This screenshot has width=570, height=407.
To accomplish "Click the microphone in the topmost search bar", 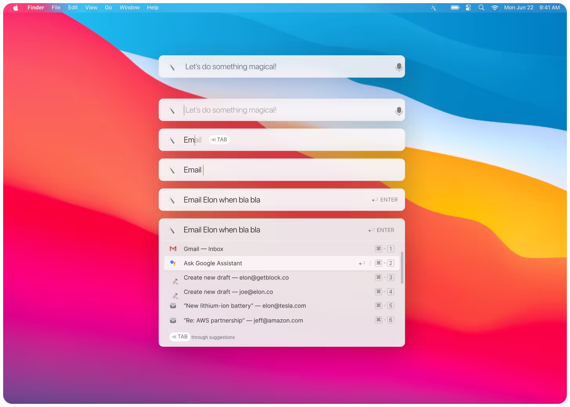I will point(399,67).
